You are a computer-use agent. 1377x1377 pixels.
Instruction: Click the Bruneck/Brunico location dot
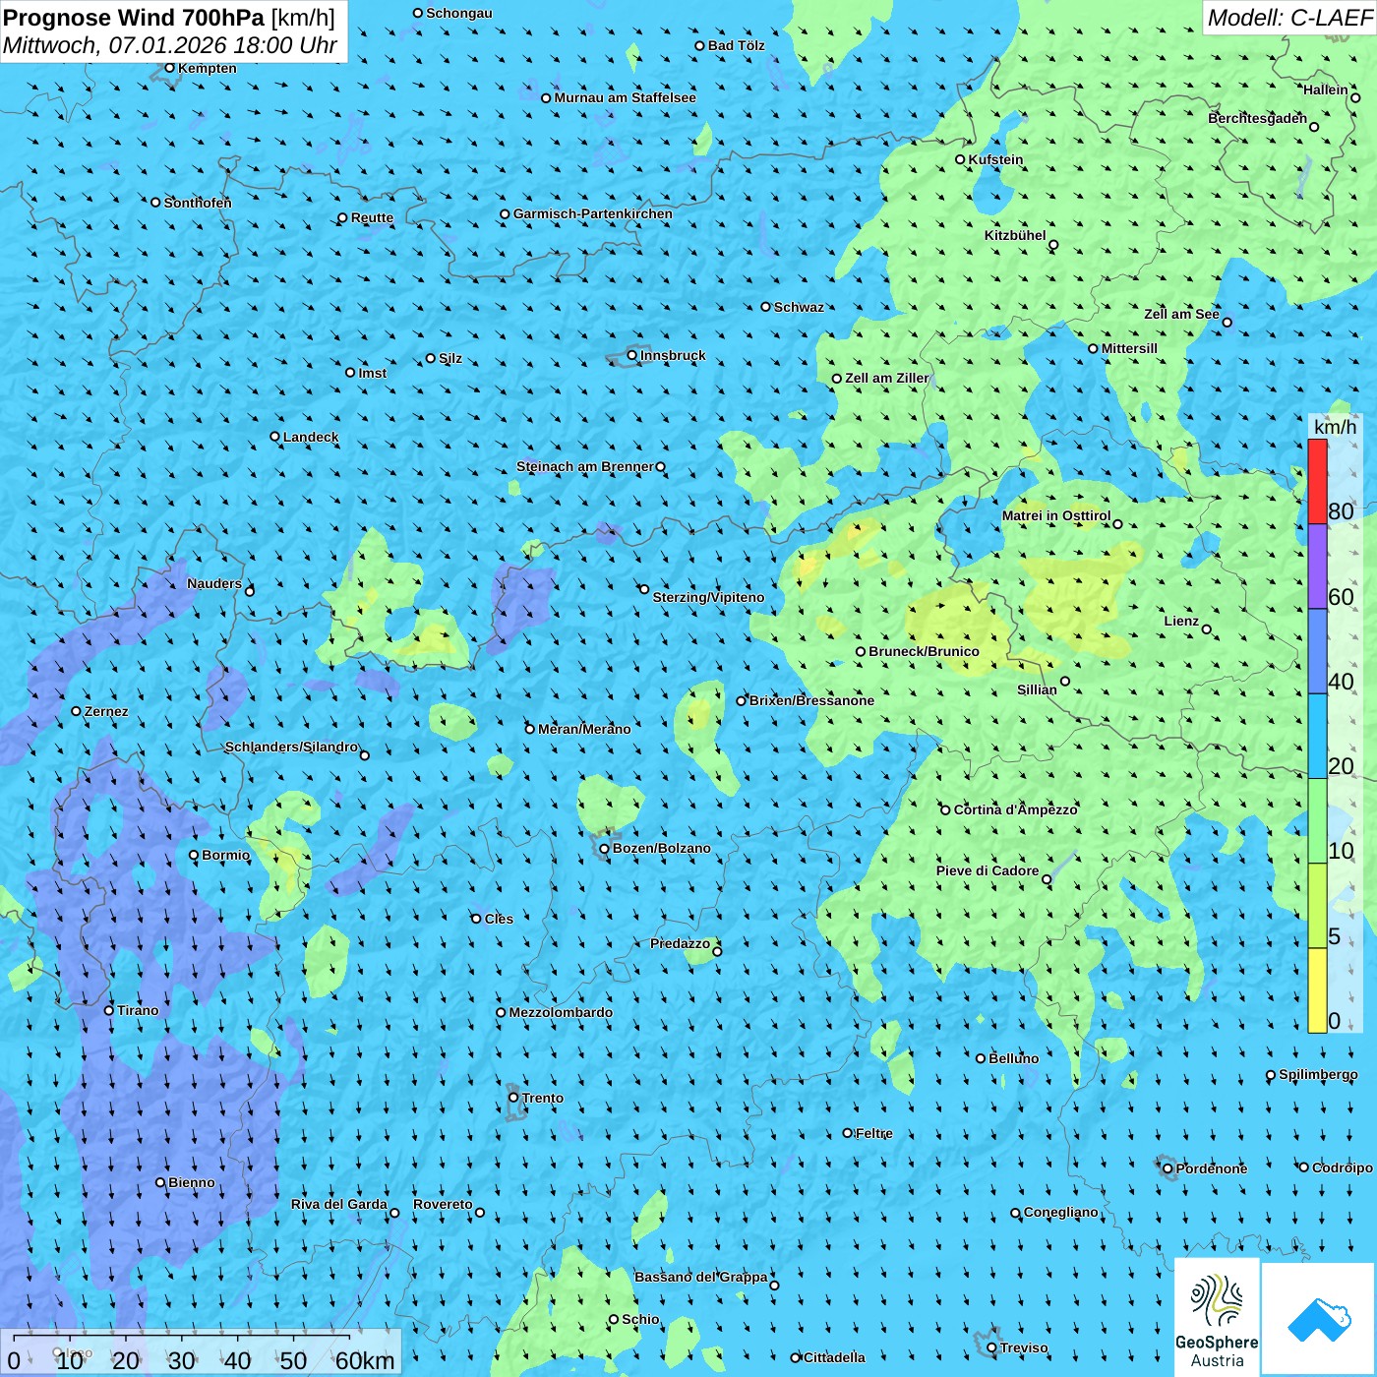click(861, 651)
